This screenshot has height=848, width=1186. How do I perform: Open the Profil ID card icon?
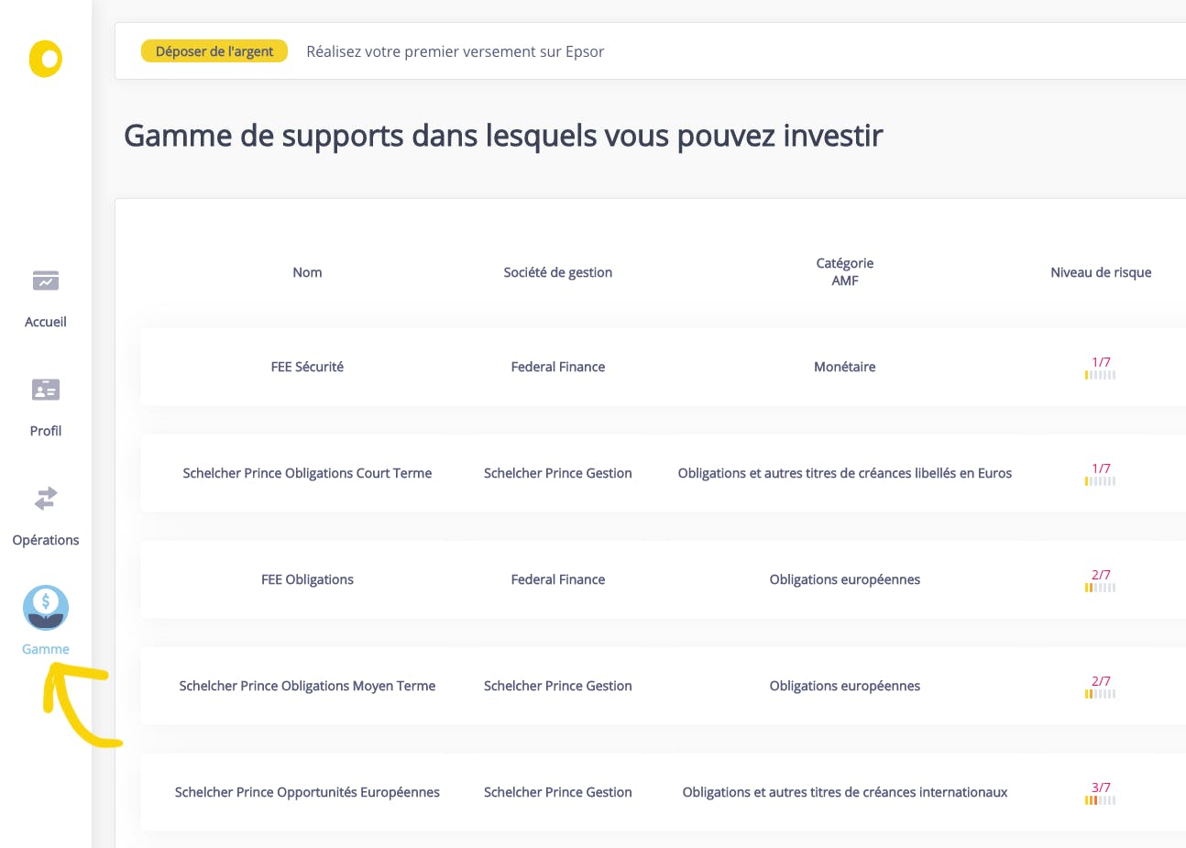[x=46, y=390]
